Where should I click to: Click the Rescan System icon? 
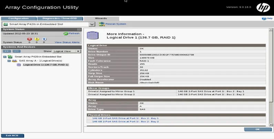pos(102,24)
